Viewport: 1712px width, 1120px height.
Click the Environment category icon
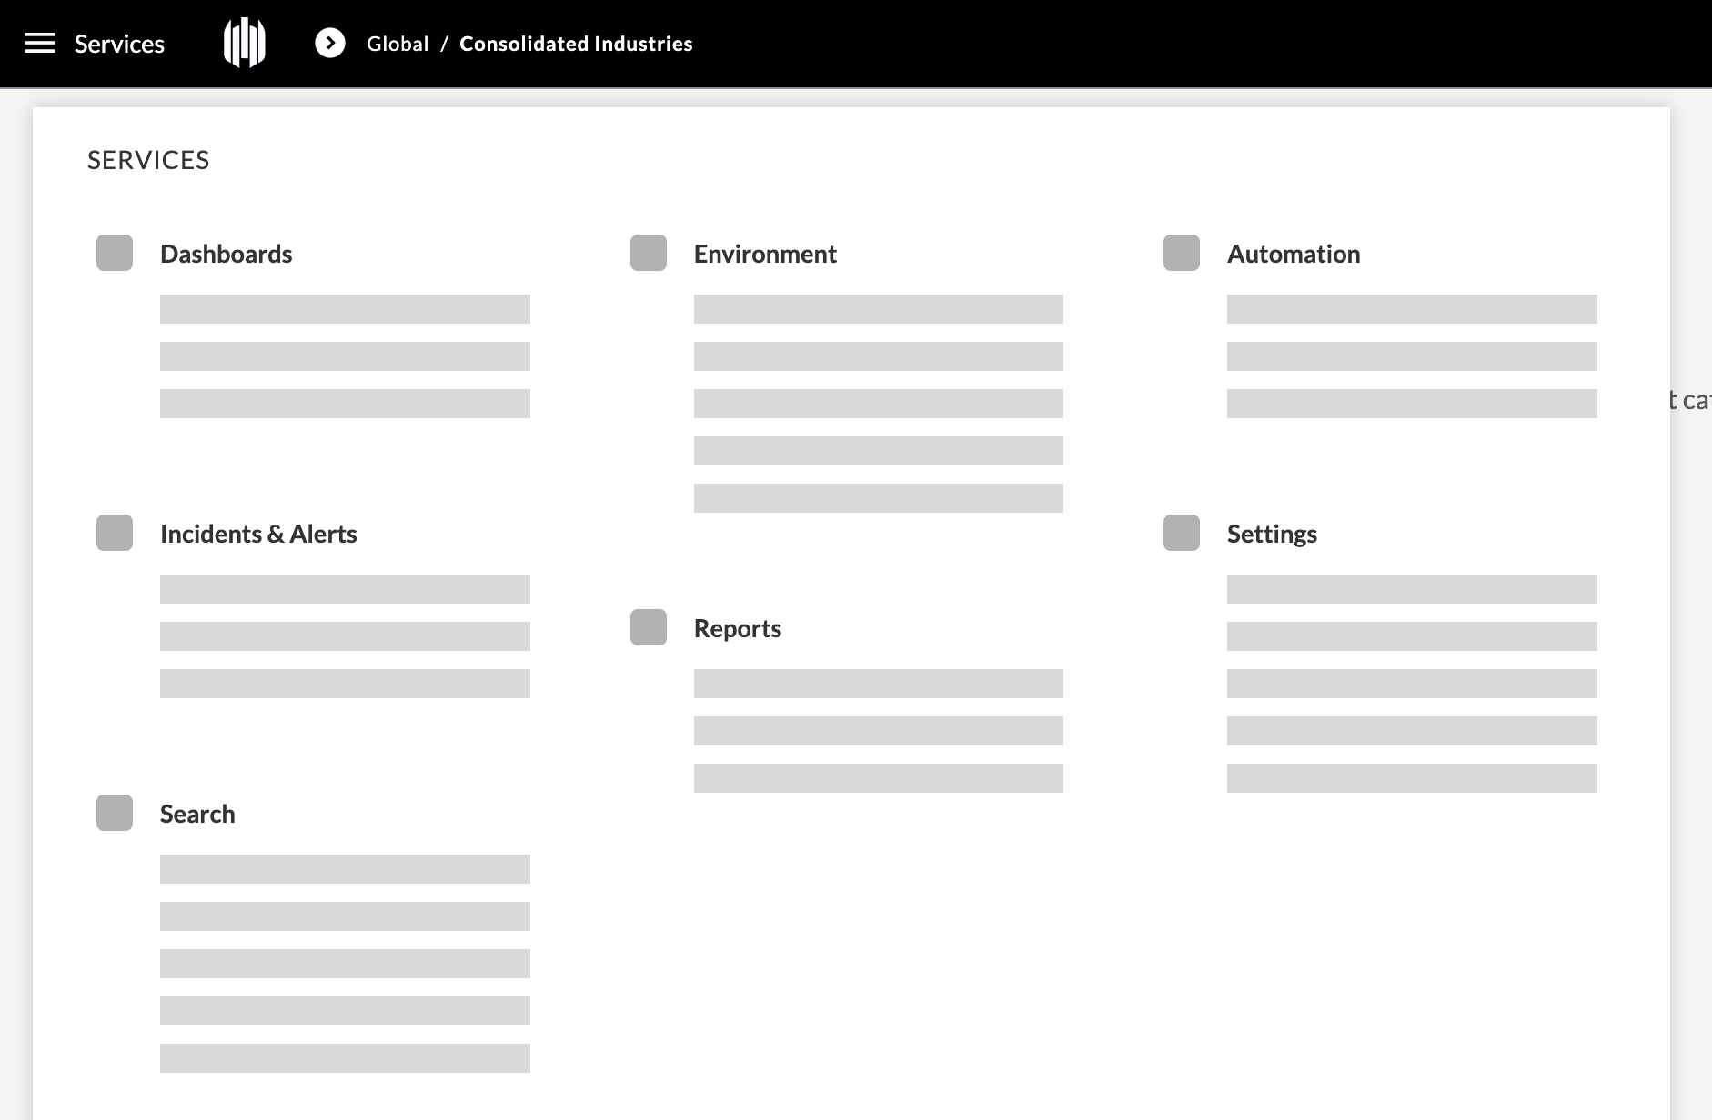pos(649,253)
